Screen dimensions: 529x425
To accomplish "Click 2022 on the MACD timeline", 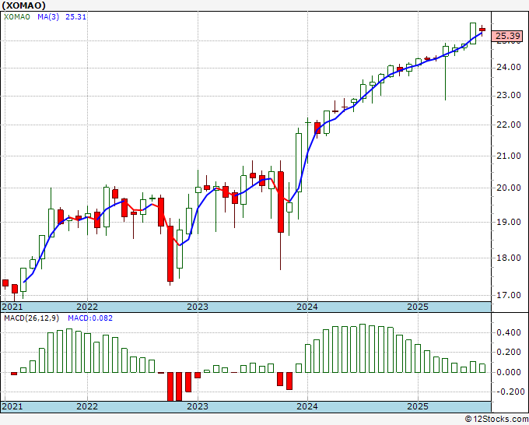I will point(87,406).
